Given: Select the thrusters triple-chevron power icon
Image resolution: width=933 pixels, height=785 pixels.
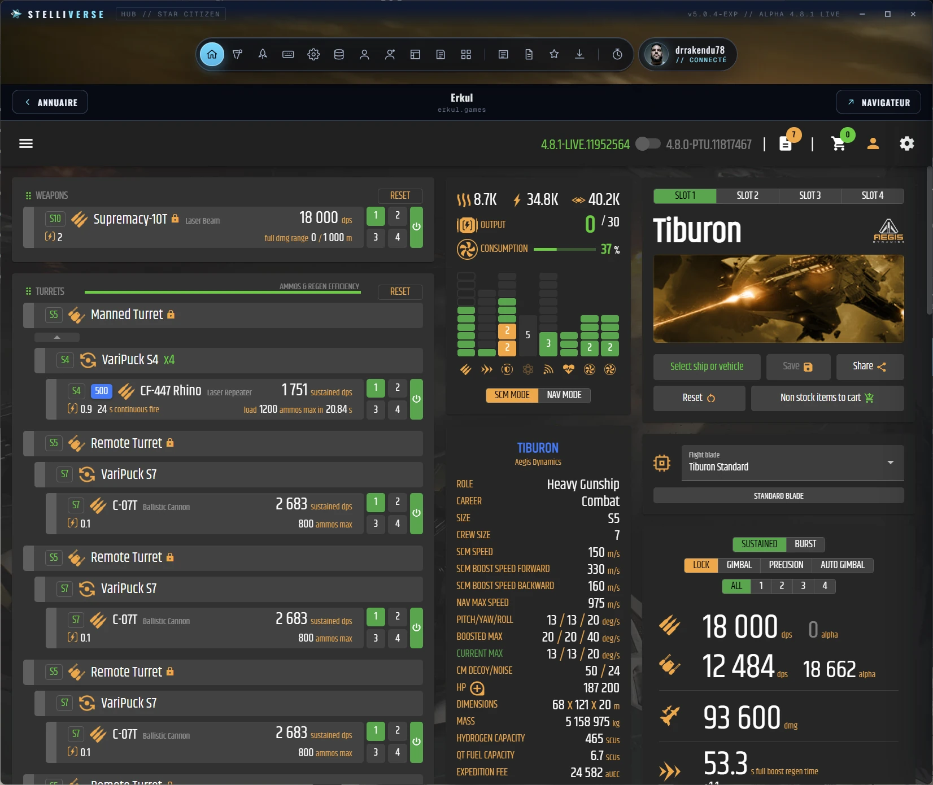Looking at the screenshot, I should tap(486, 369).
